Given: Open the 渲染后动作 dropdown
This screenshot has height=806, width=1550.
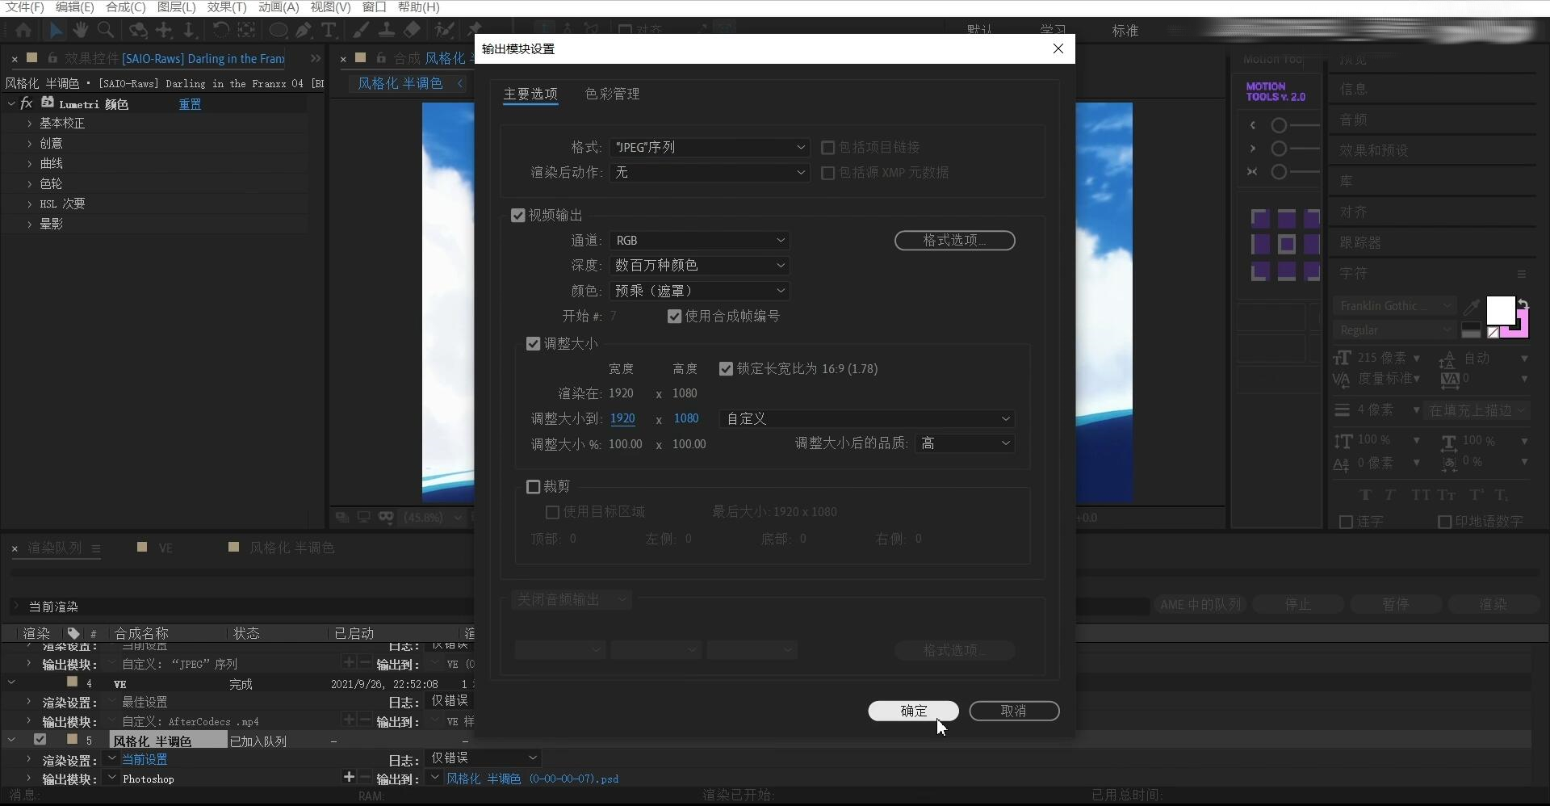Looking at the screenshot, I should [710, 173].
